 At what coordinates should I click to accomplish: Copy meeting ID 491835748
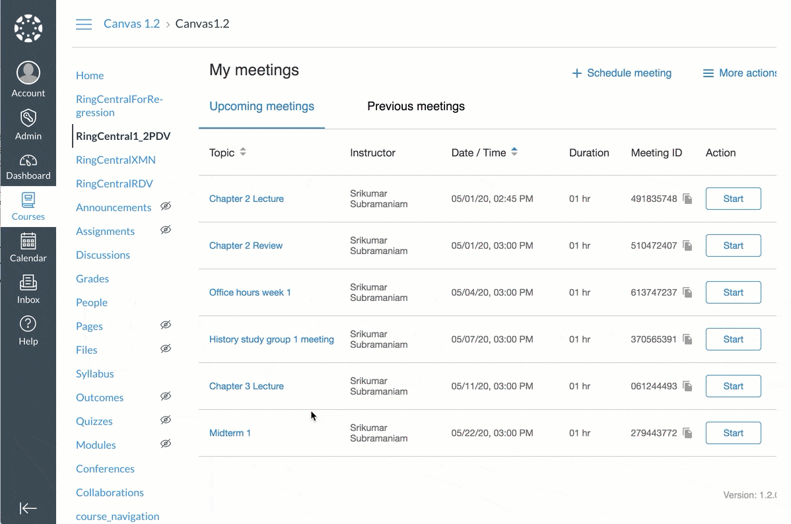(x=687, y=199)
